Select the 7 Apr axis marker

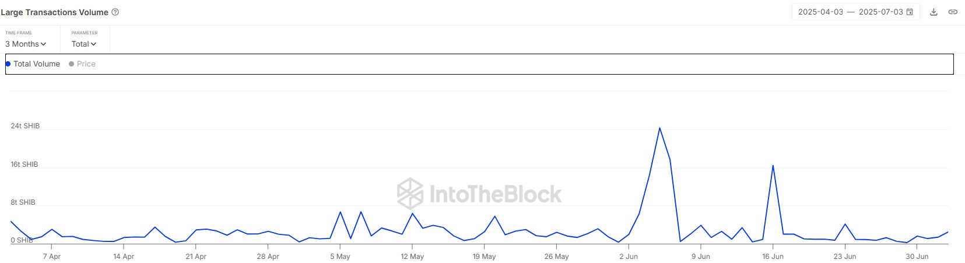tap(51, 257)
